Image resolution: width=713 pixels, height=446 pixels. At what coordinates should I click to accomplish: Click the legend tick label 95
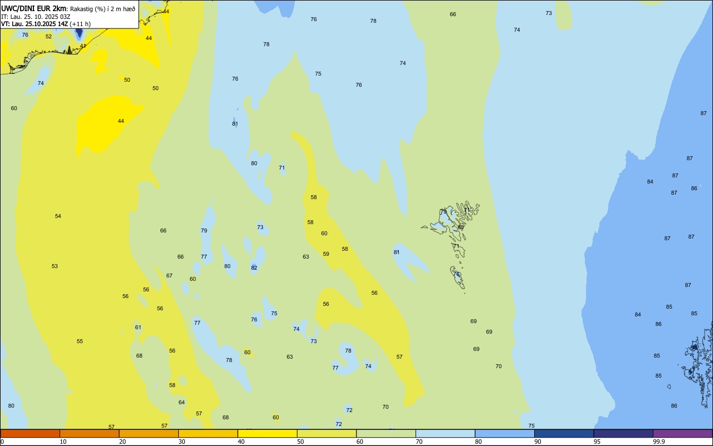pos(597,442)
